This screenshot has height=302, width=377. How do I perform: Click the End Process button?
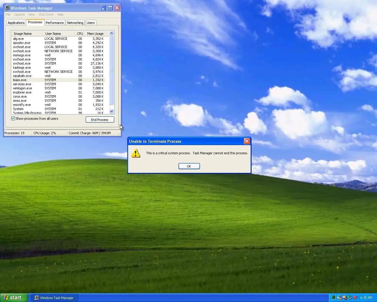[100, 120]
